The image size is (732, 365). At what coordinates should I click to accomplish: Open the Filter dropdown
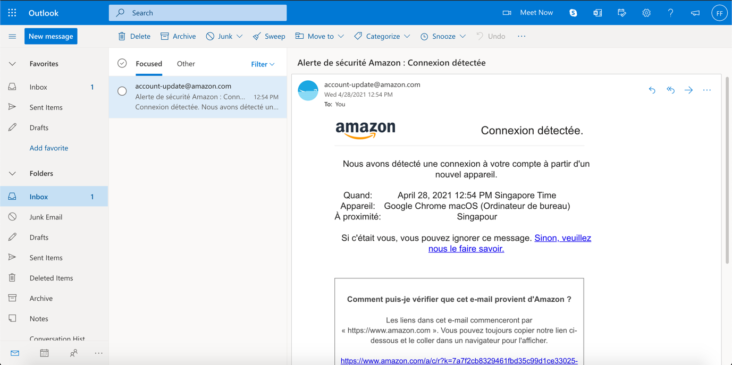pos(263,64)
